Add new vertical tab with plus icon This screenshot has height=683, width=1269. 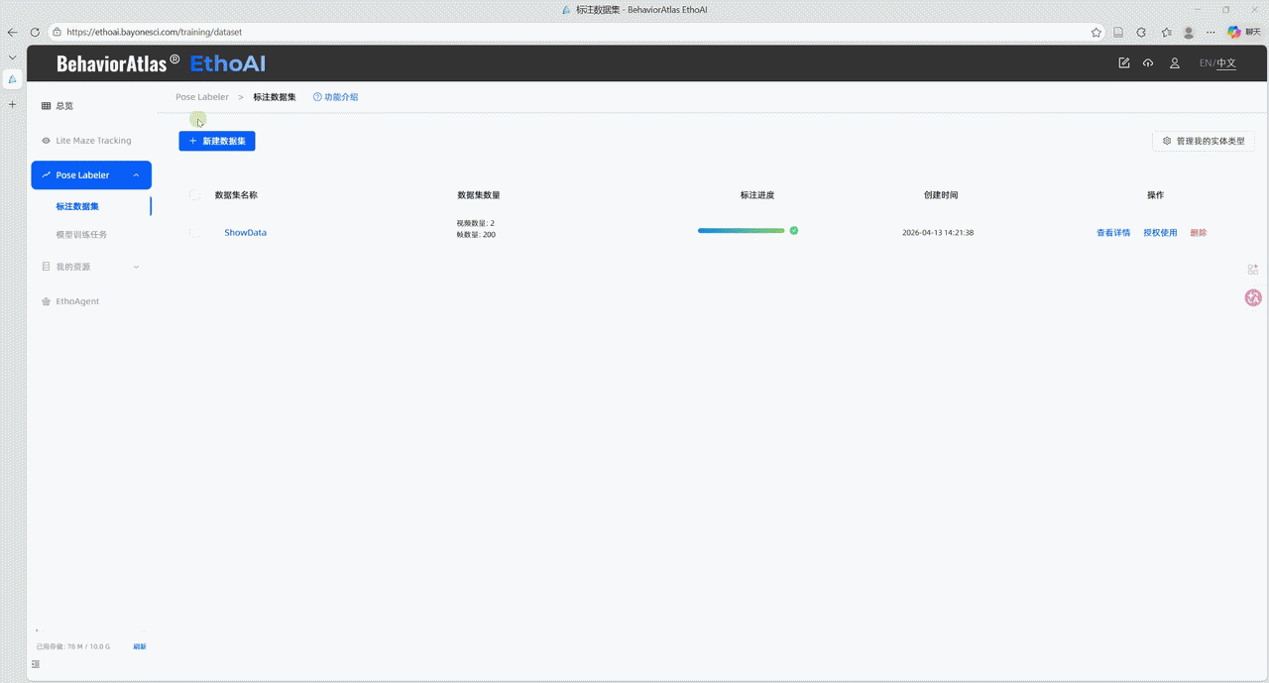click(12, 104)
